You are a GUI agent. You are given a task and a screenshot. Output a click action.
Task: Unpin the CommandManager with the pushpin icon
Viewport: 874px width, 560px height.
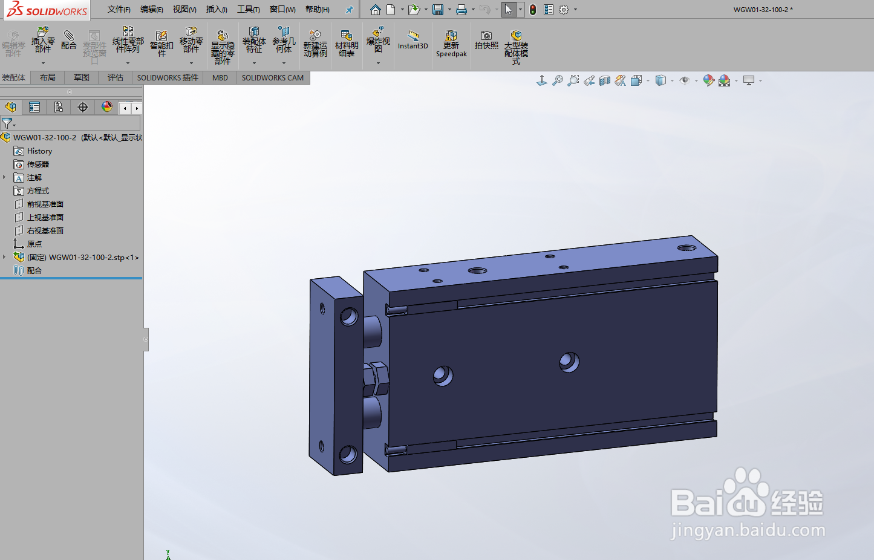[x=349, y=9]
